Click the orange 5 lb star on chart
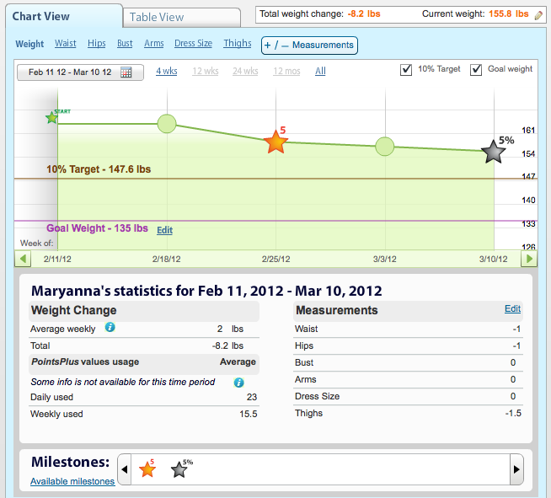The image size is (551, 498). [x=275, y=142]
